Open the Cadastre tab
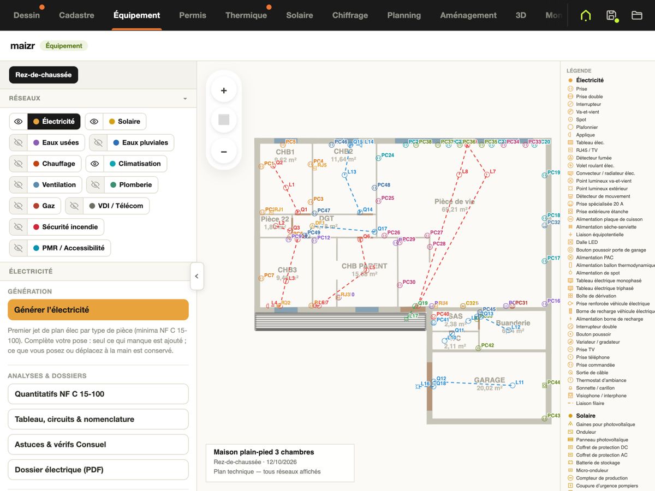Screen dimensions: 655x491 [76, 15]
